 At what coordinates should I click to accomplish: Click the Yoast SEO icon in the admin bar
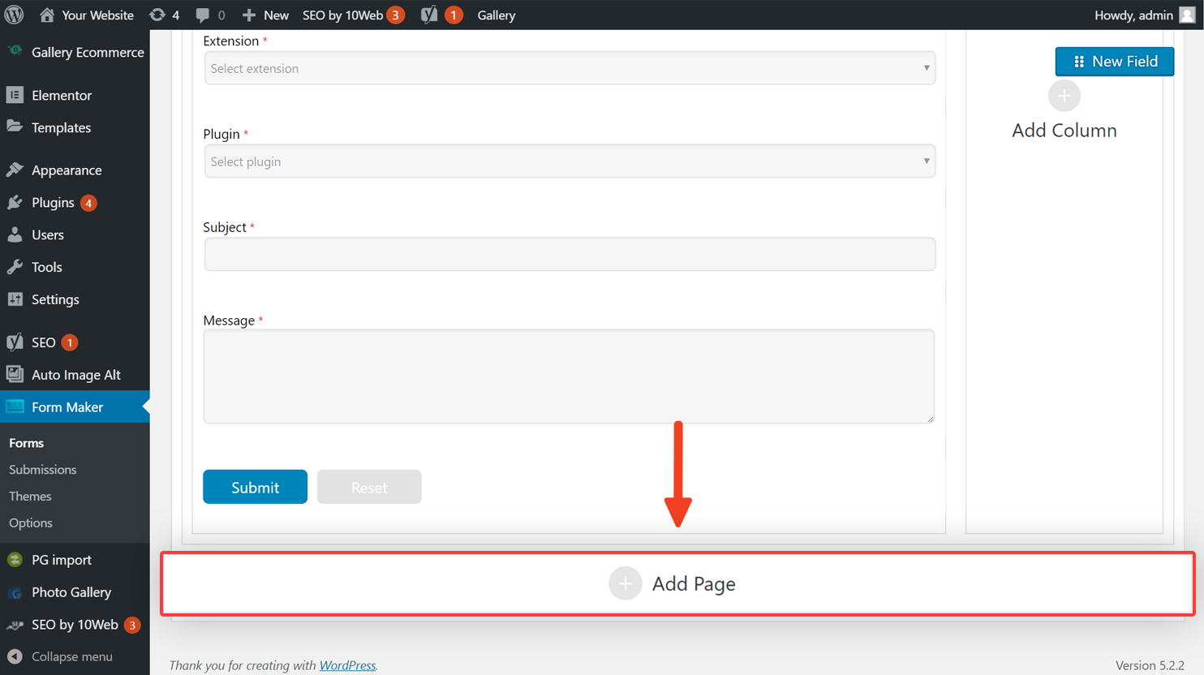(428, 15)
